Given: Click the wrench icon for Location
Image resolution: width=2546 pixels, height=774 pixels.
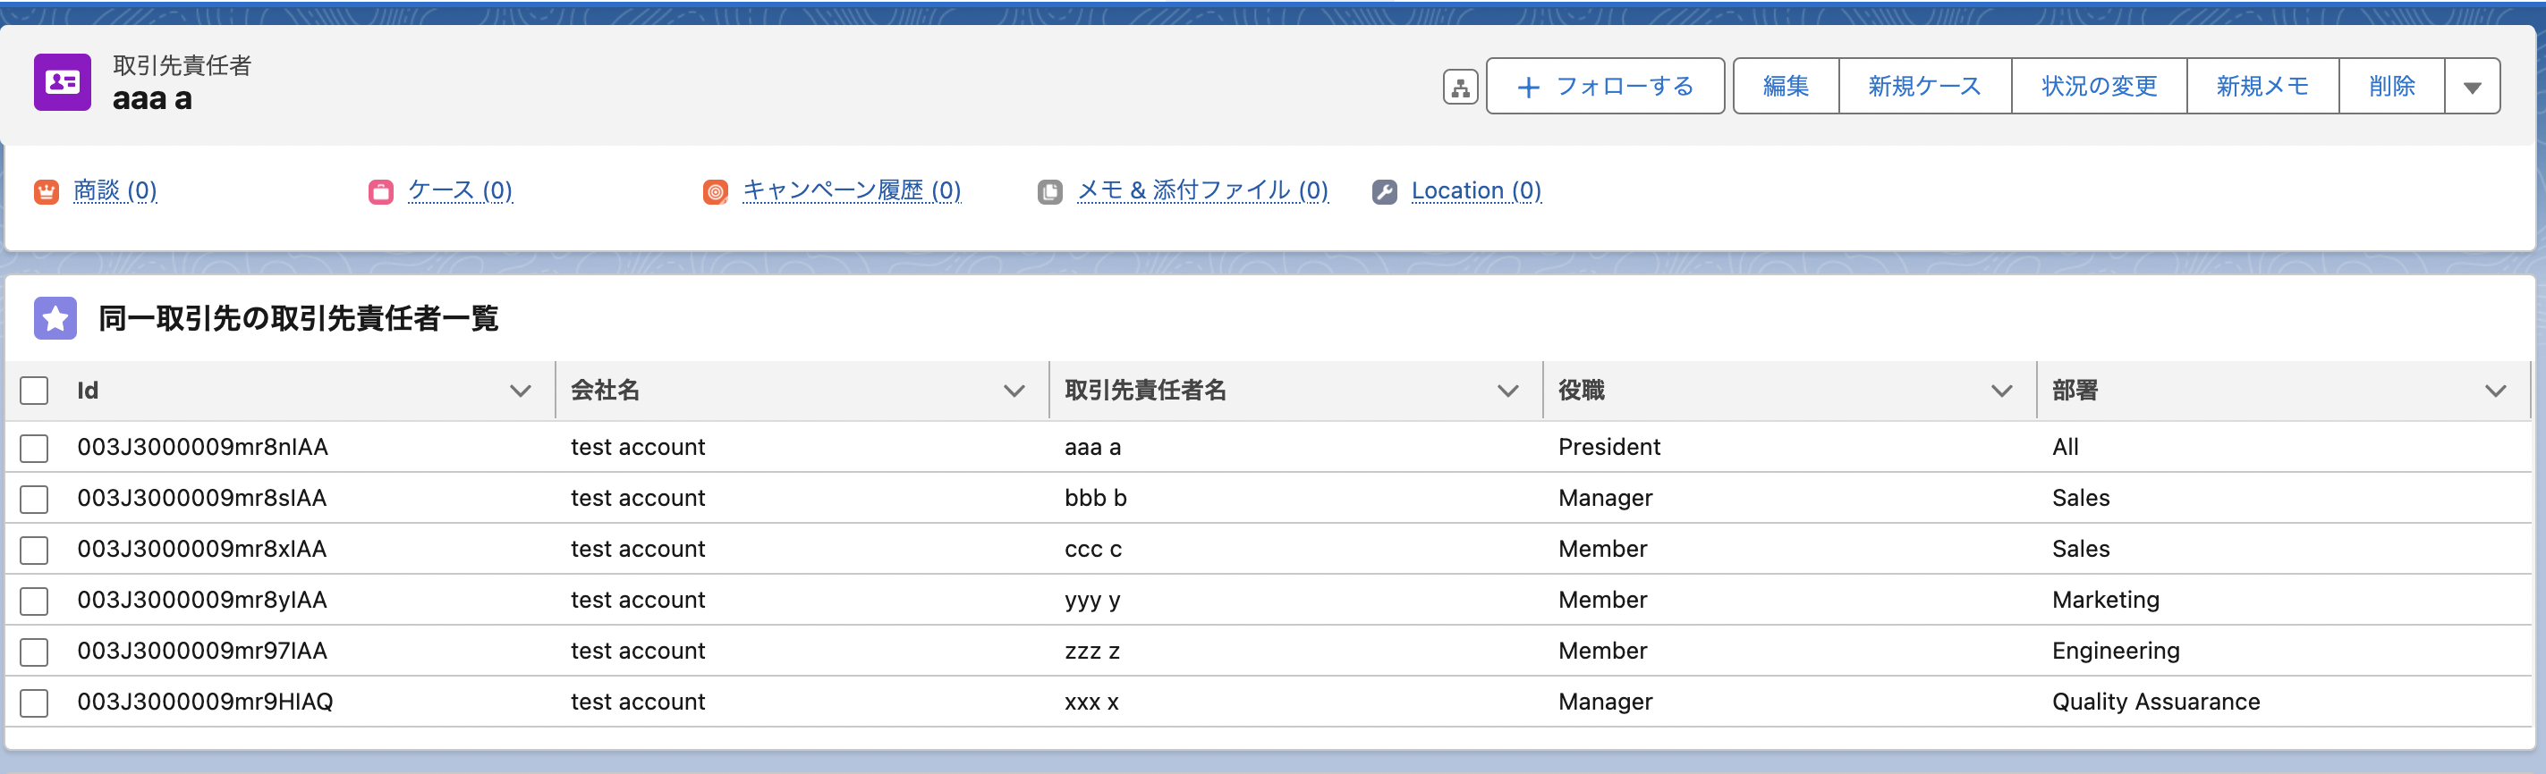Looking at the screenshot, I should click(x=1385, y=191).
